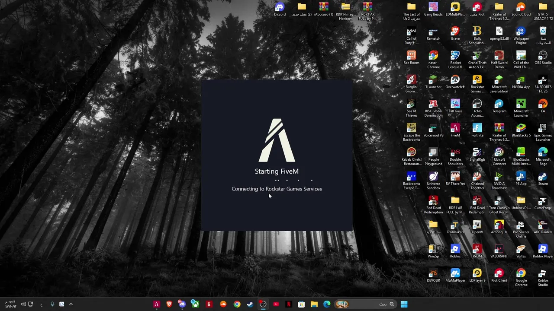Open Ubisoft Connect desktop shortcut

click(x=499, y=156)
